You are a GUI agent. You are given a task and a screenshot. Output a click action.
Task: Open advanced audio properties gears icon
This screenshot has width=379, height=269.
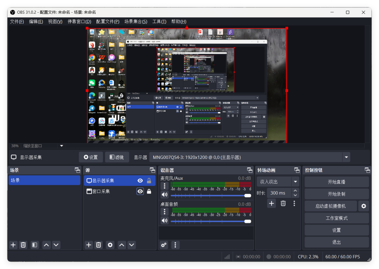(164, 245)
